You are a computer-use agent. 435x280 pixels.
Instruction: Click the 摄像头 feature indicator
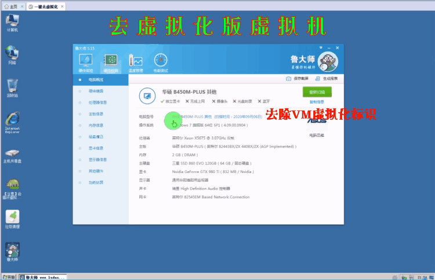(x=220, y=101)
